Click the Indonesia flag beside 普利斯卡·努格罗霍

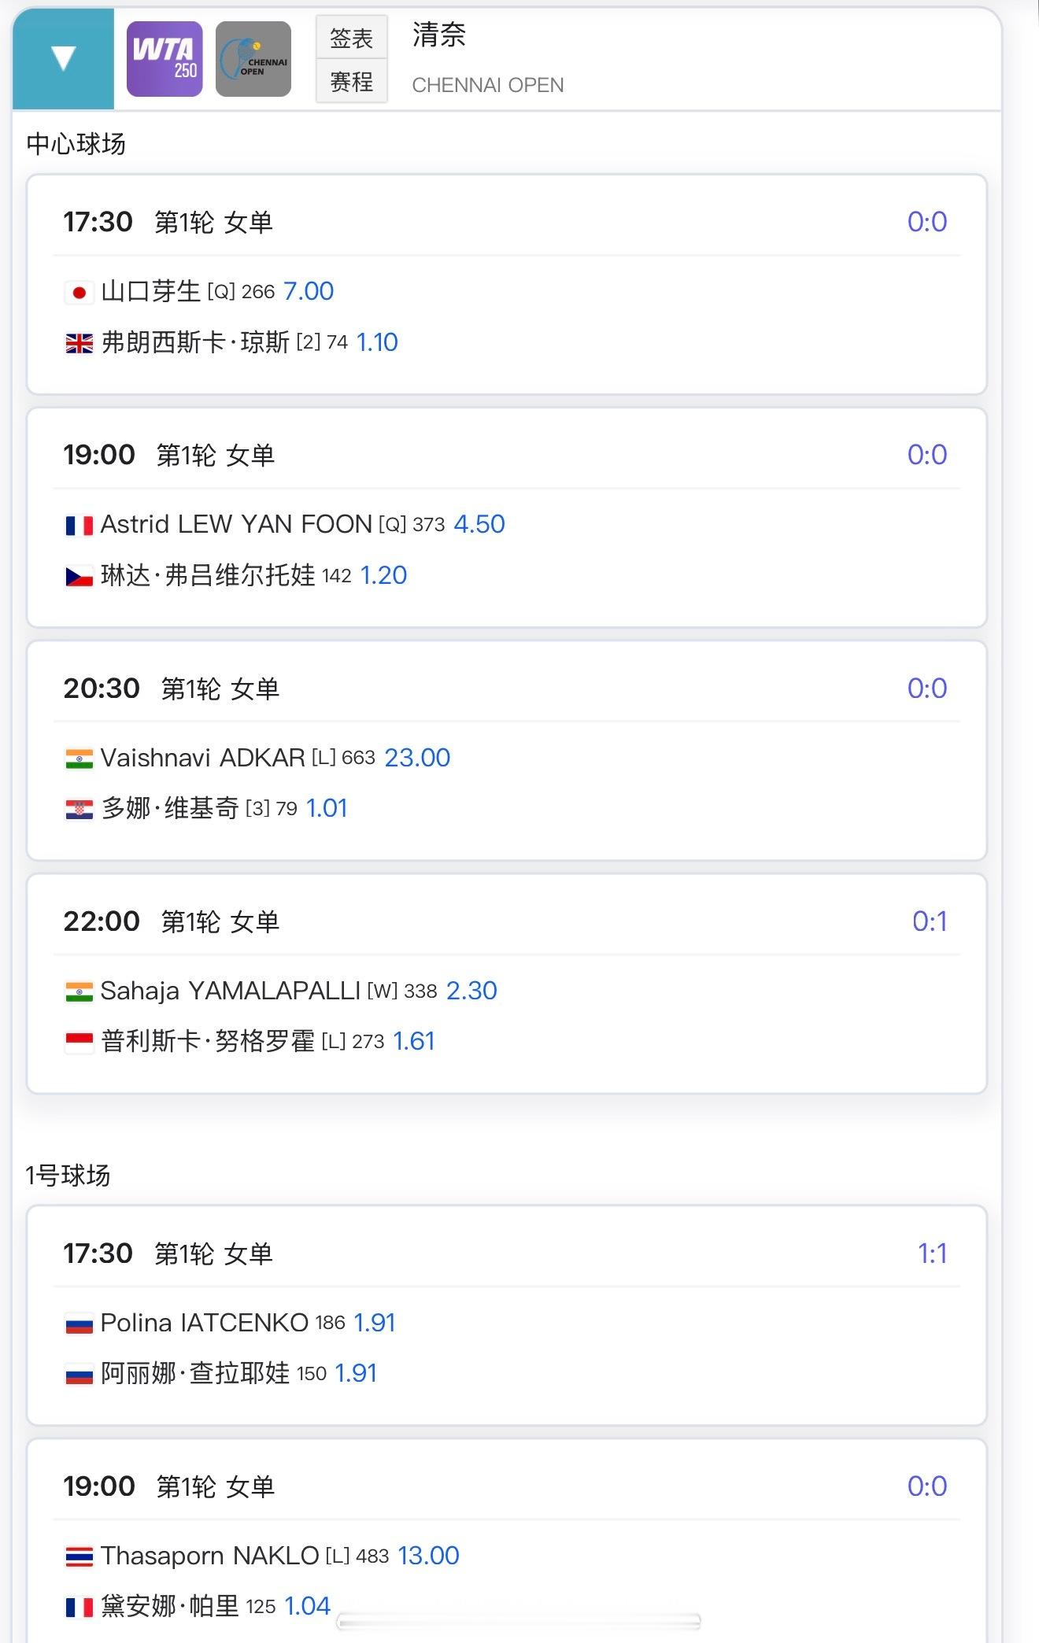coord(79,1042)
